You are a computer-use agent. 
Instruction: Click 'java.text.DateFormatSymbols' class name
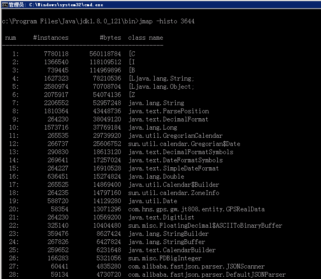(175, 160)
